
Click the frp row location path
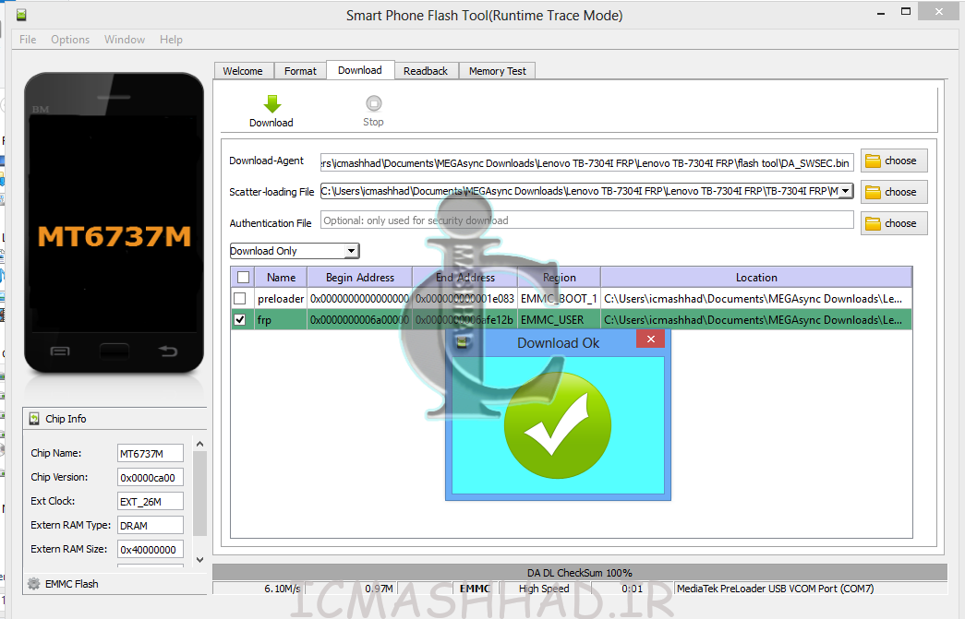pyautogui.click(x=756, y=319)
